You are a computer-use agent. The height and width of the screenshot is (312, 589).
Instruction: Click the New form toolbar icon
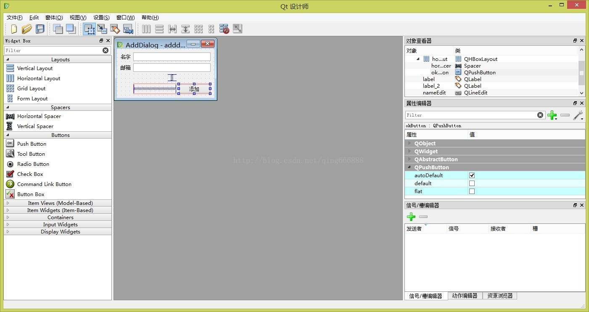14,29
